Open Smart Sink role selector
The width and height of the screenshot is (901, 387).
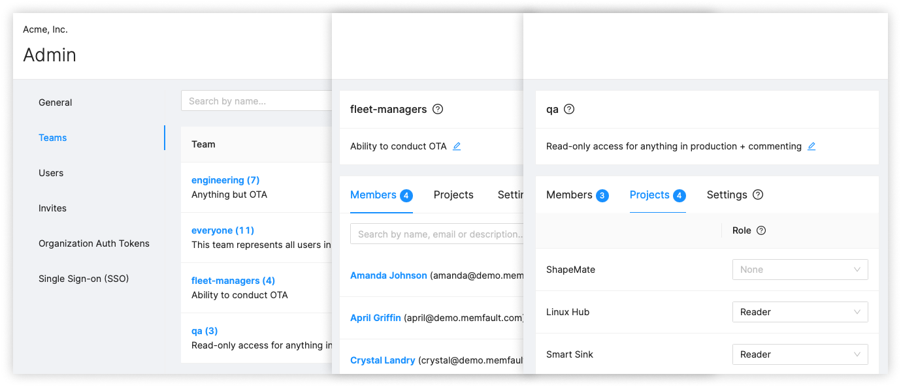point(800,354)
